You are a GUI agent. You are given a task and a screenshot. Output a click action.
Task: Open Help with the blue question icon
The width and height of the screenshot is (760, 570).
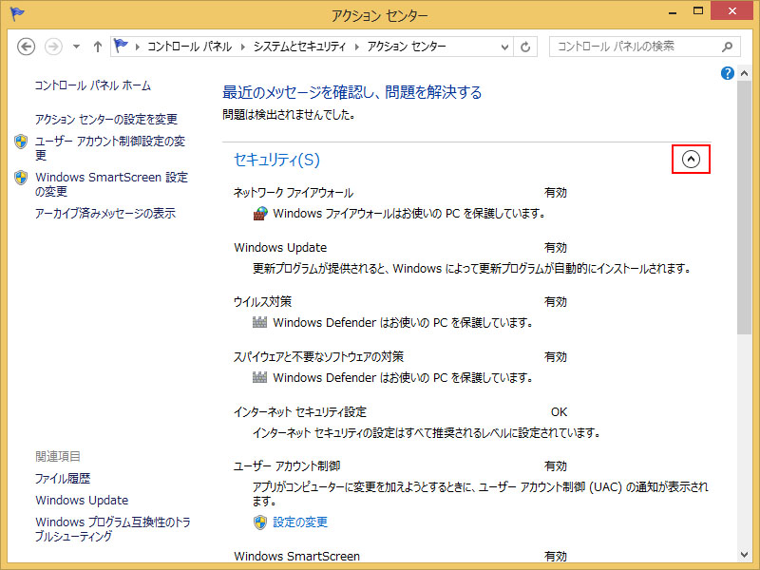(x=727, y=73)
